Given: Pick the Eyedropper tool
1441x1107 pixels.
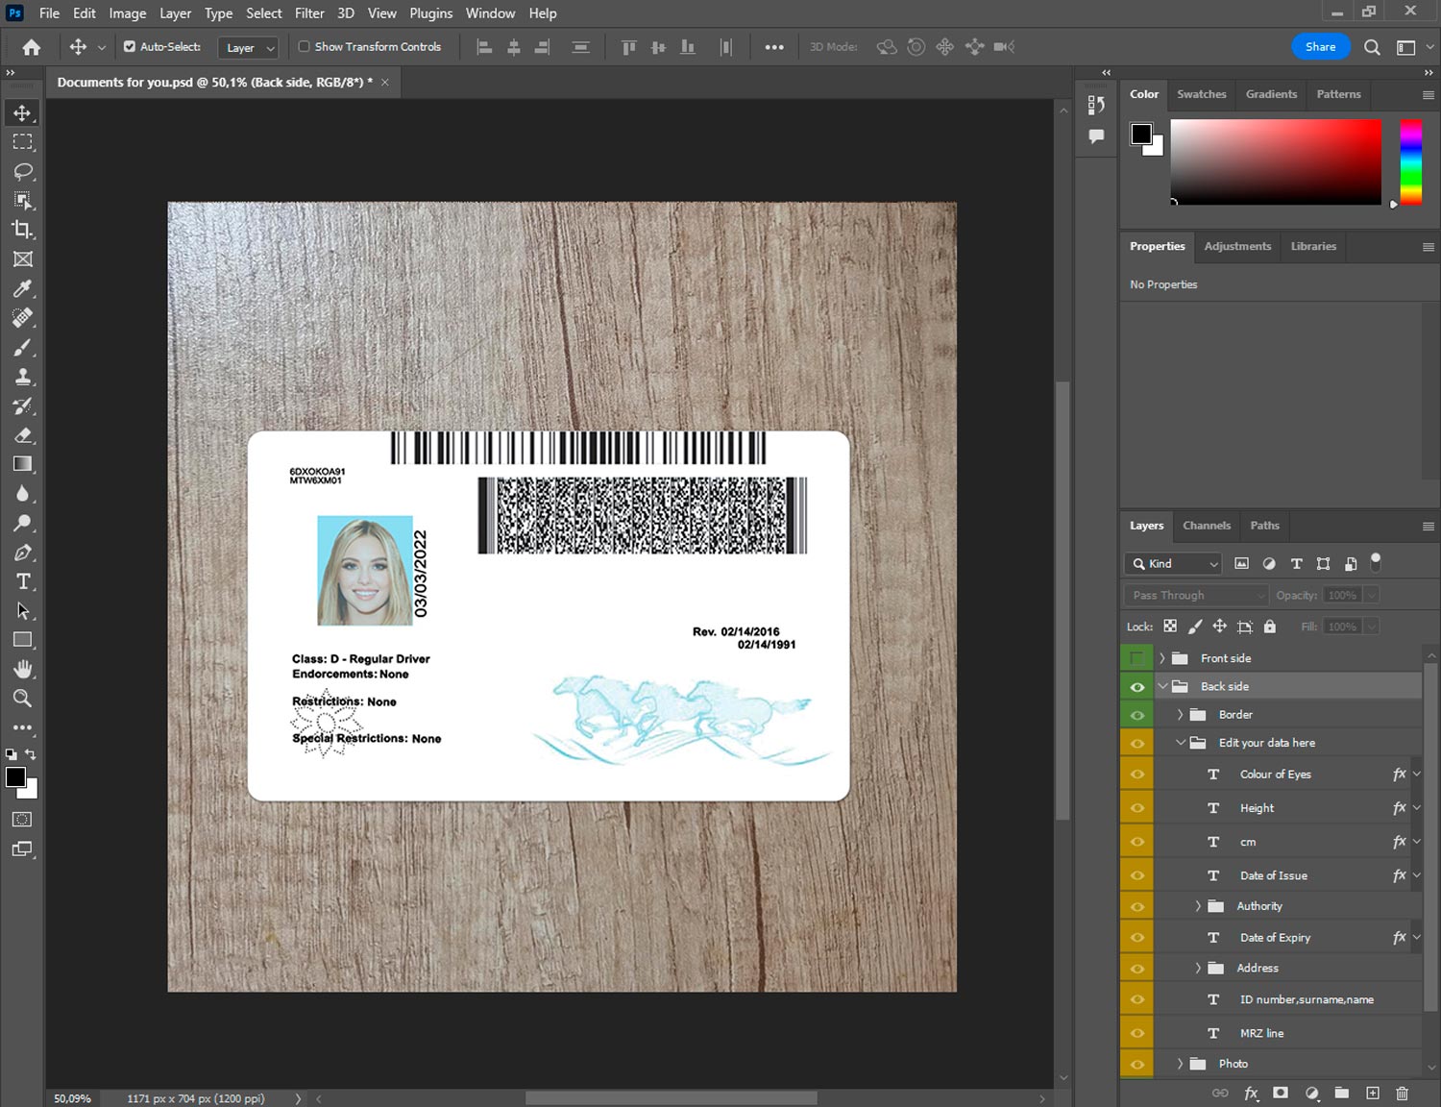Looking at the screenshot, I should 23,288.
